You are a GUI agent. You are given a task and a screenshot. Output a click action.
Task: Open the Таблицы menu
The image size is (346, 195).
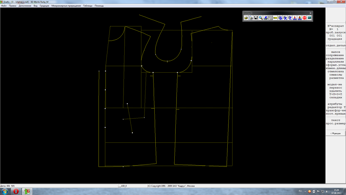pyautogui.click(x=88, y=6)
